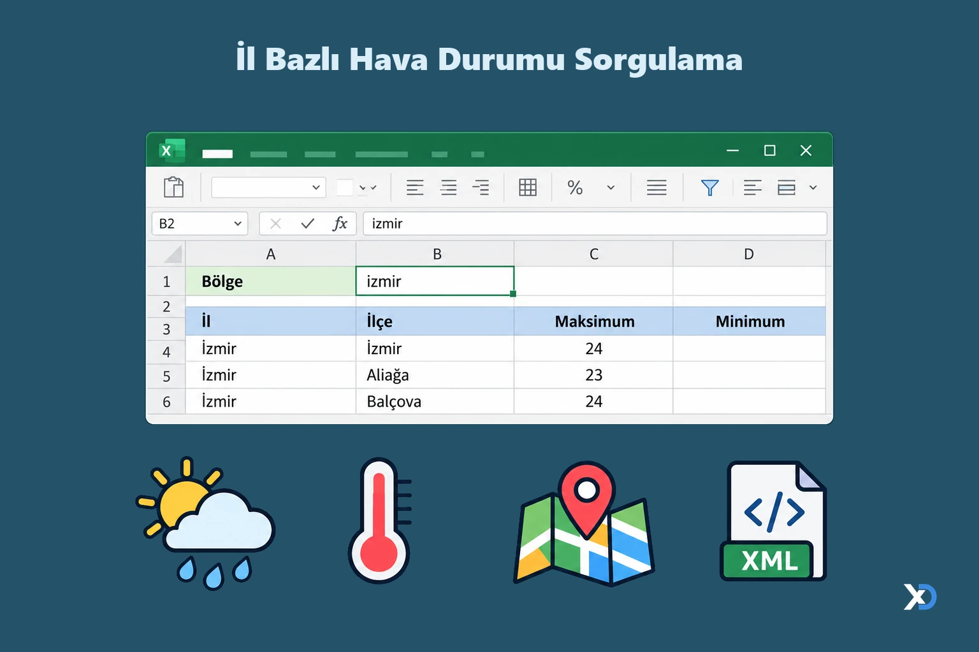
Task: Maximize the Excel window
Action: coord(770,151)
